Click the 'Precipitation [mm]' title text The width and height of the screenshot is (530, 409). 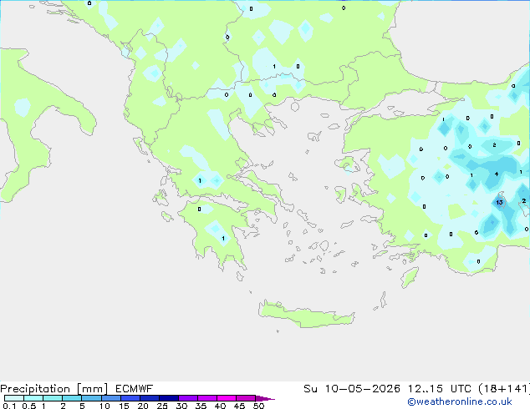click(54, 389)
